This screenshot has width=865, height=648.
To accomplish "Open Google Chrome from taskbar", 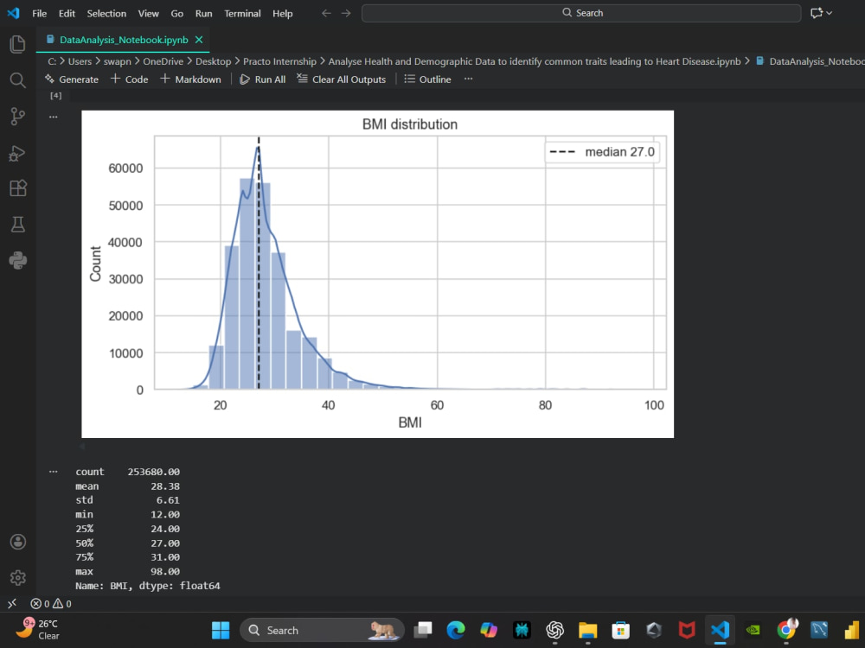I will (786, 630).
